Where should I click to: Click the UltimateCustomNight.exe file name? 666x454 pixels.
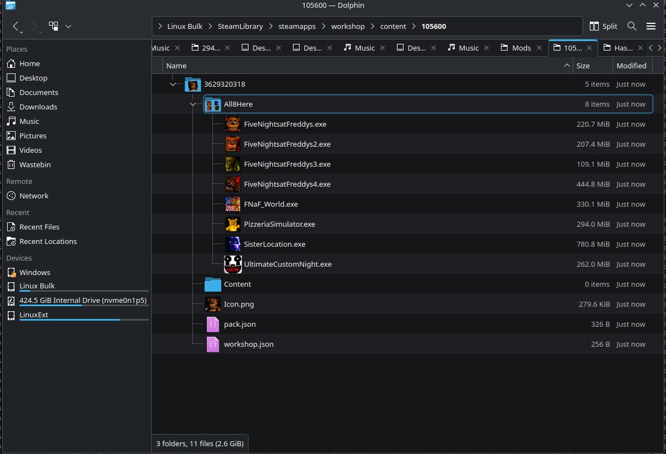click(x=287, y=264)
